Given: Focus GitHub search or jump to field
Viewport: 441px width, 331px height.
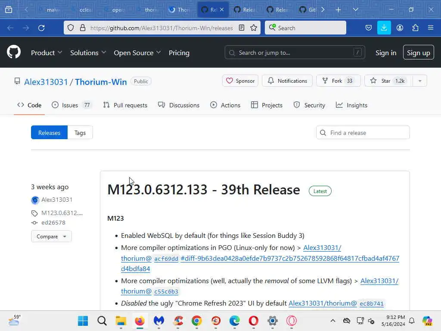Looking at the screenshot, I should [295, 52].
